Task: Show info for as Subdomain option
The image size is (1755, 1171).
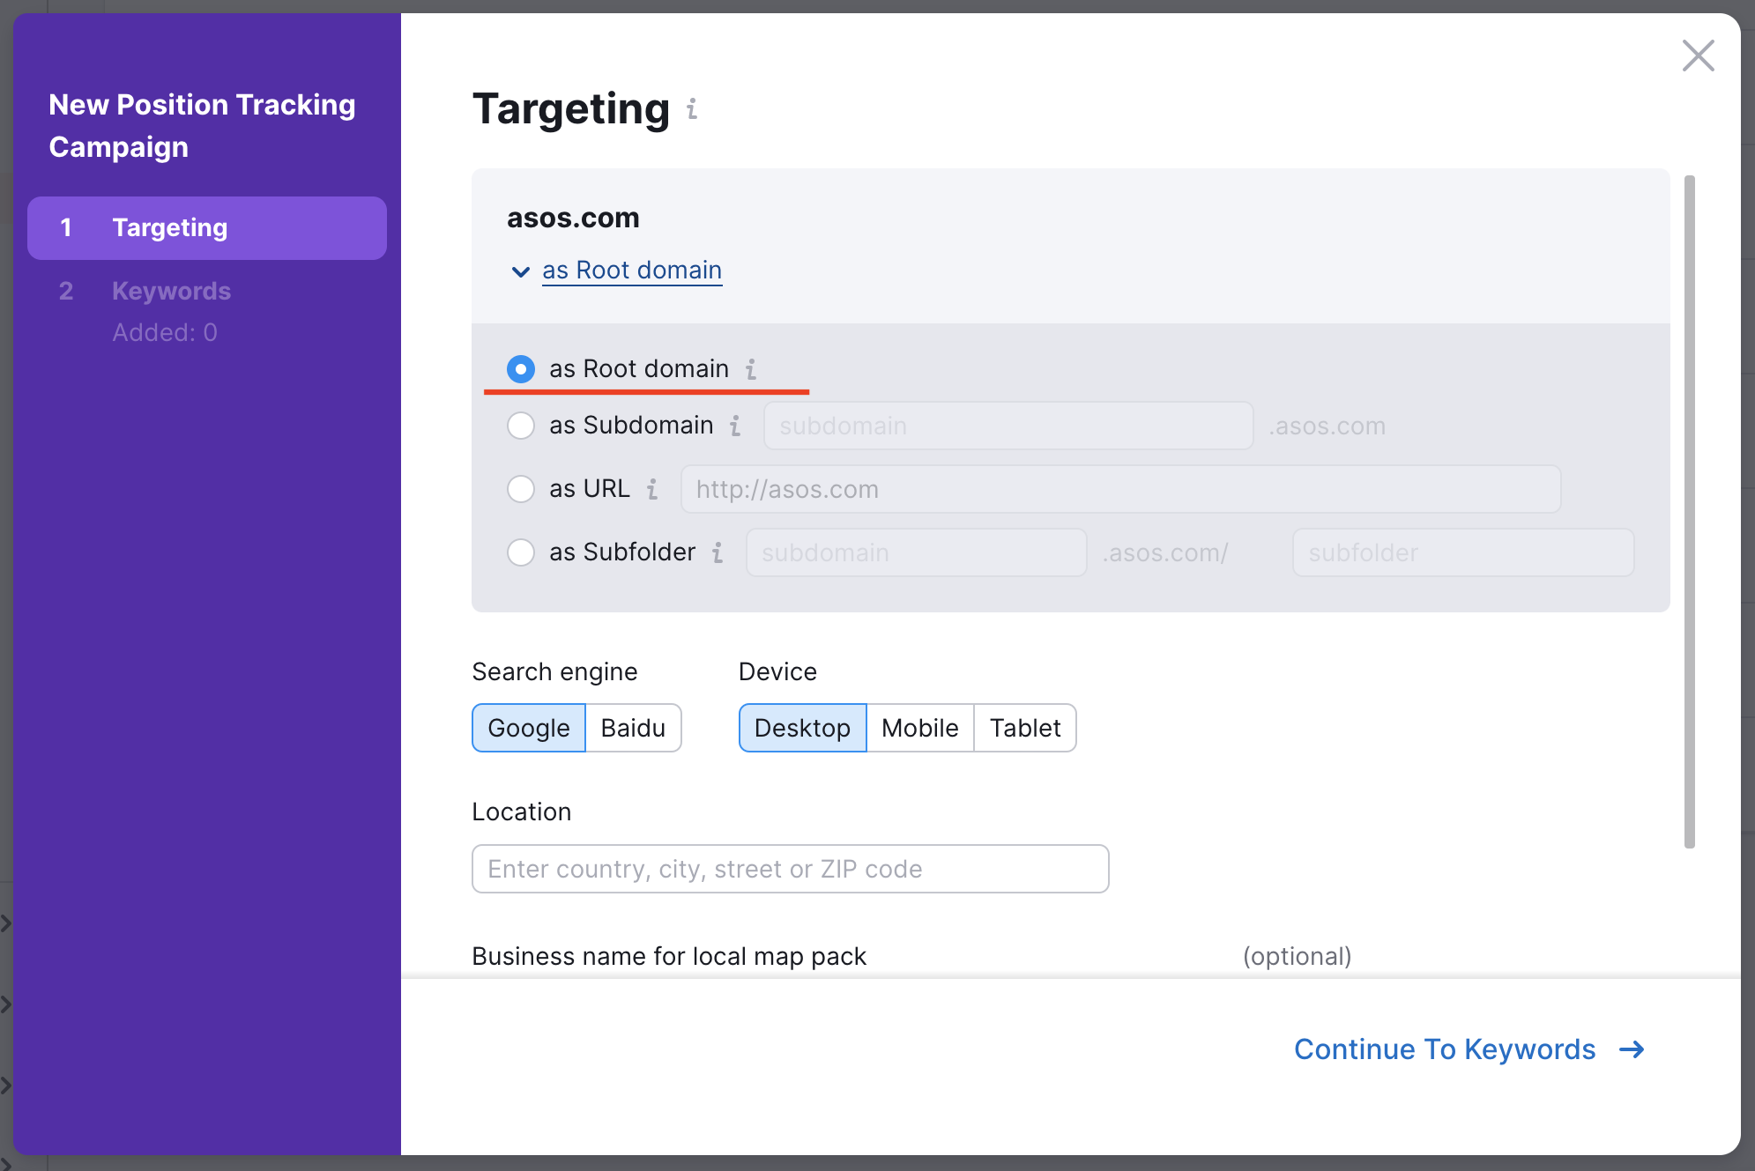Action: [x=735, y=426]
